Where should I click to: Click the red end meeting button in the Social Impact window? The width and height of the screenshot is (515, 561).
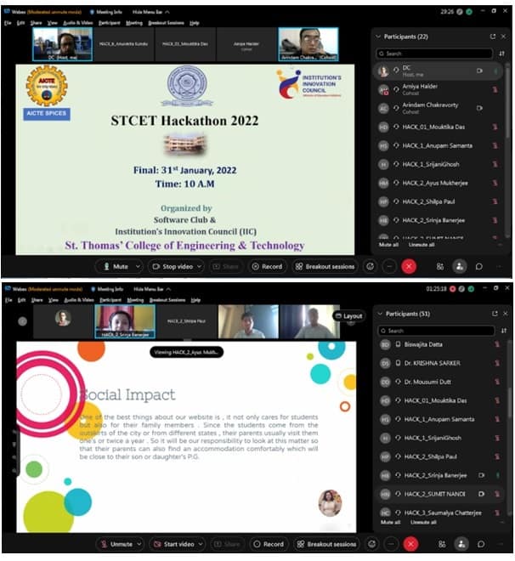click(x=411, y=544)
